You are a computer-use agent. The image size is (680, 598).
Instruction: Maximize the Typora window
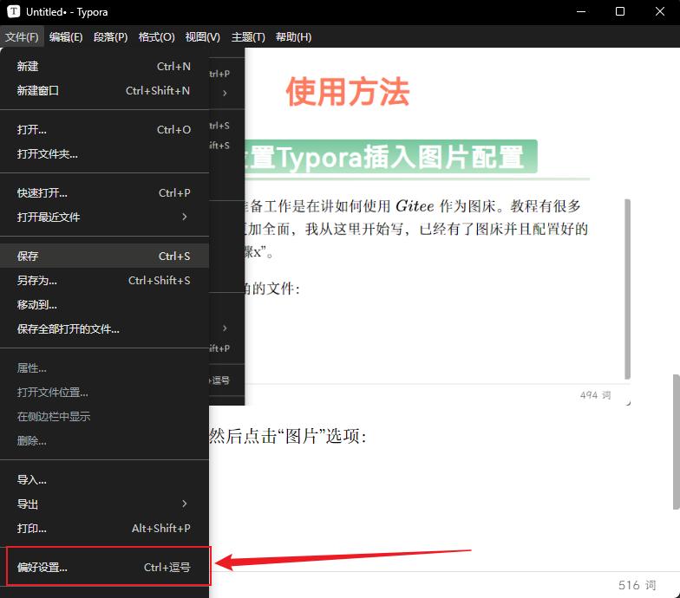[x=620, y=12]
